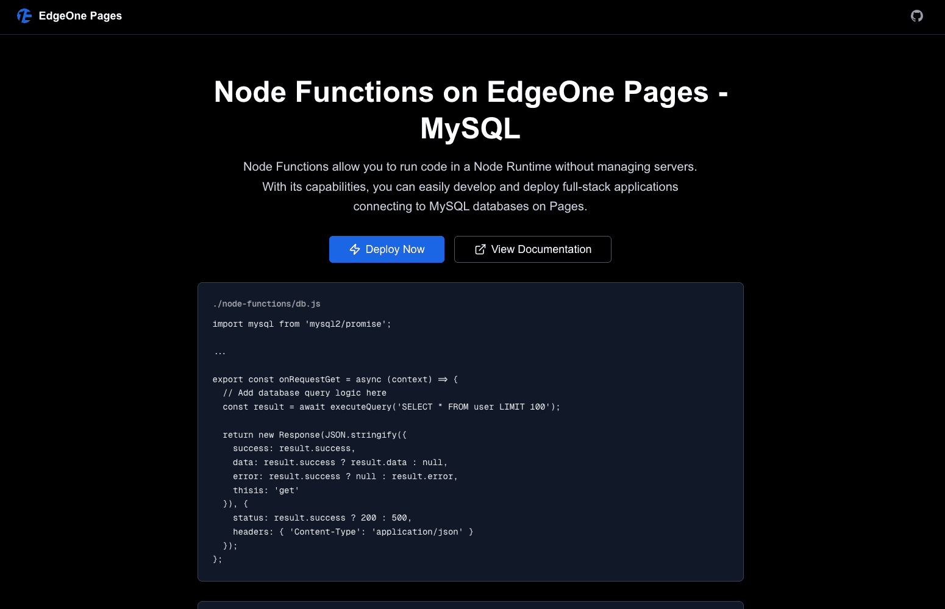
Task: Click the description paragraph about Node Runtime
Action: point(470,187)
